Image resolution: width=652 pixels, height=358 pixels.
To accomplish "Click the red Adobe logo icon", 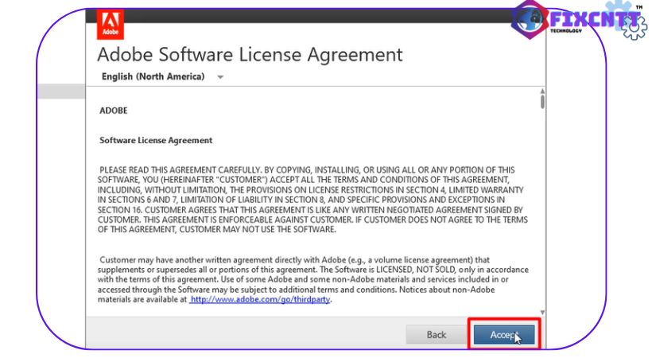I will 111,25.
